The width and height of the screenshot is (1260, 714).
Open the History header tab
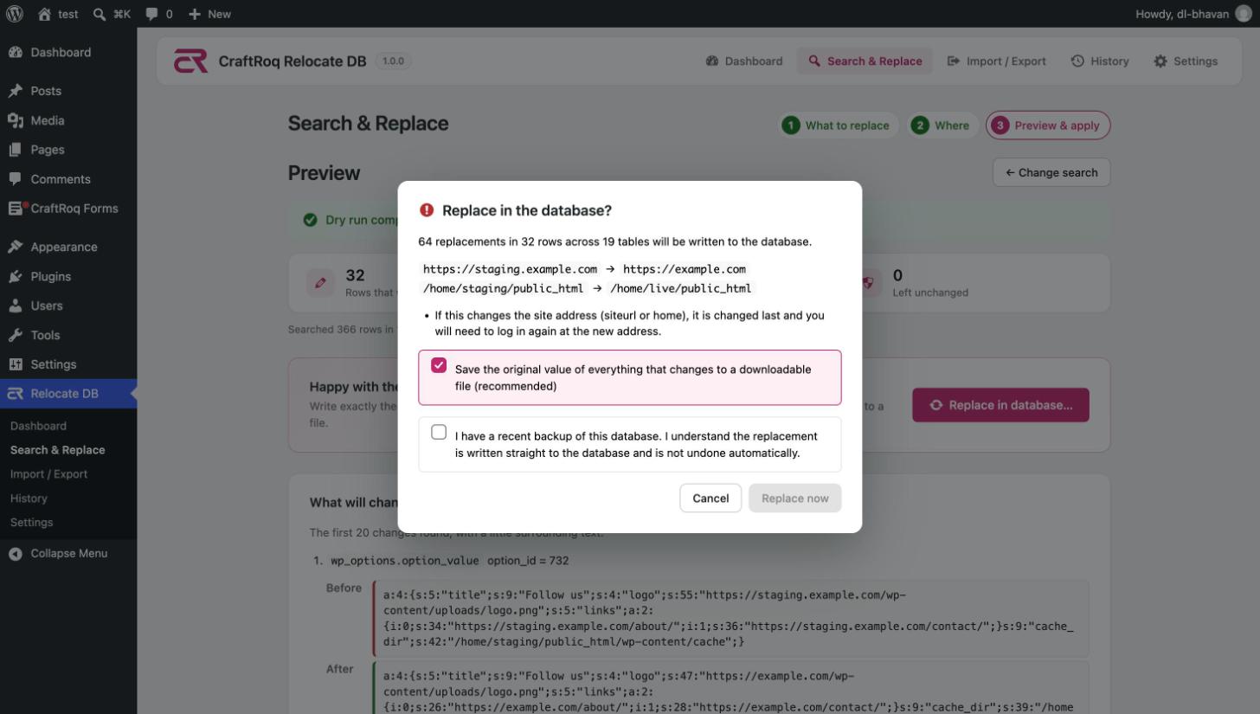1100,61
